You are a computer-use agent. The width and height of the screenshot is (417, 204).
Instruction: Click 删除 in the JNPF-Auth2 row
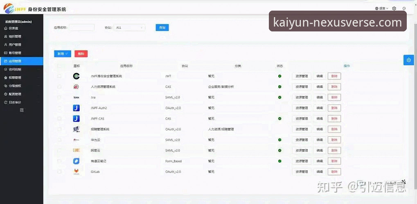coord(334,108)
